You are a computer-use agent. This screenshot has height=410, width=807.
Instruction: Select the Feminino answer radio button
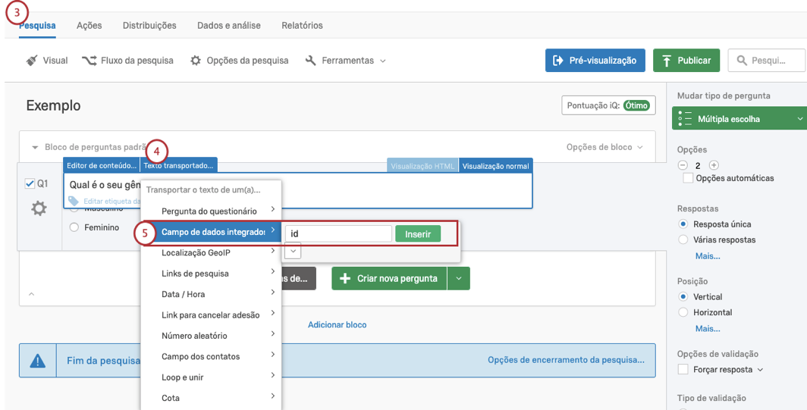74,227
